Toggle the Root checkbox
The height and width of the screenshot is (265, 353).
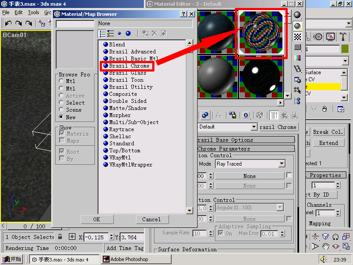tap(62, 151)
